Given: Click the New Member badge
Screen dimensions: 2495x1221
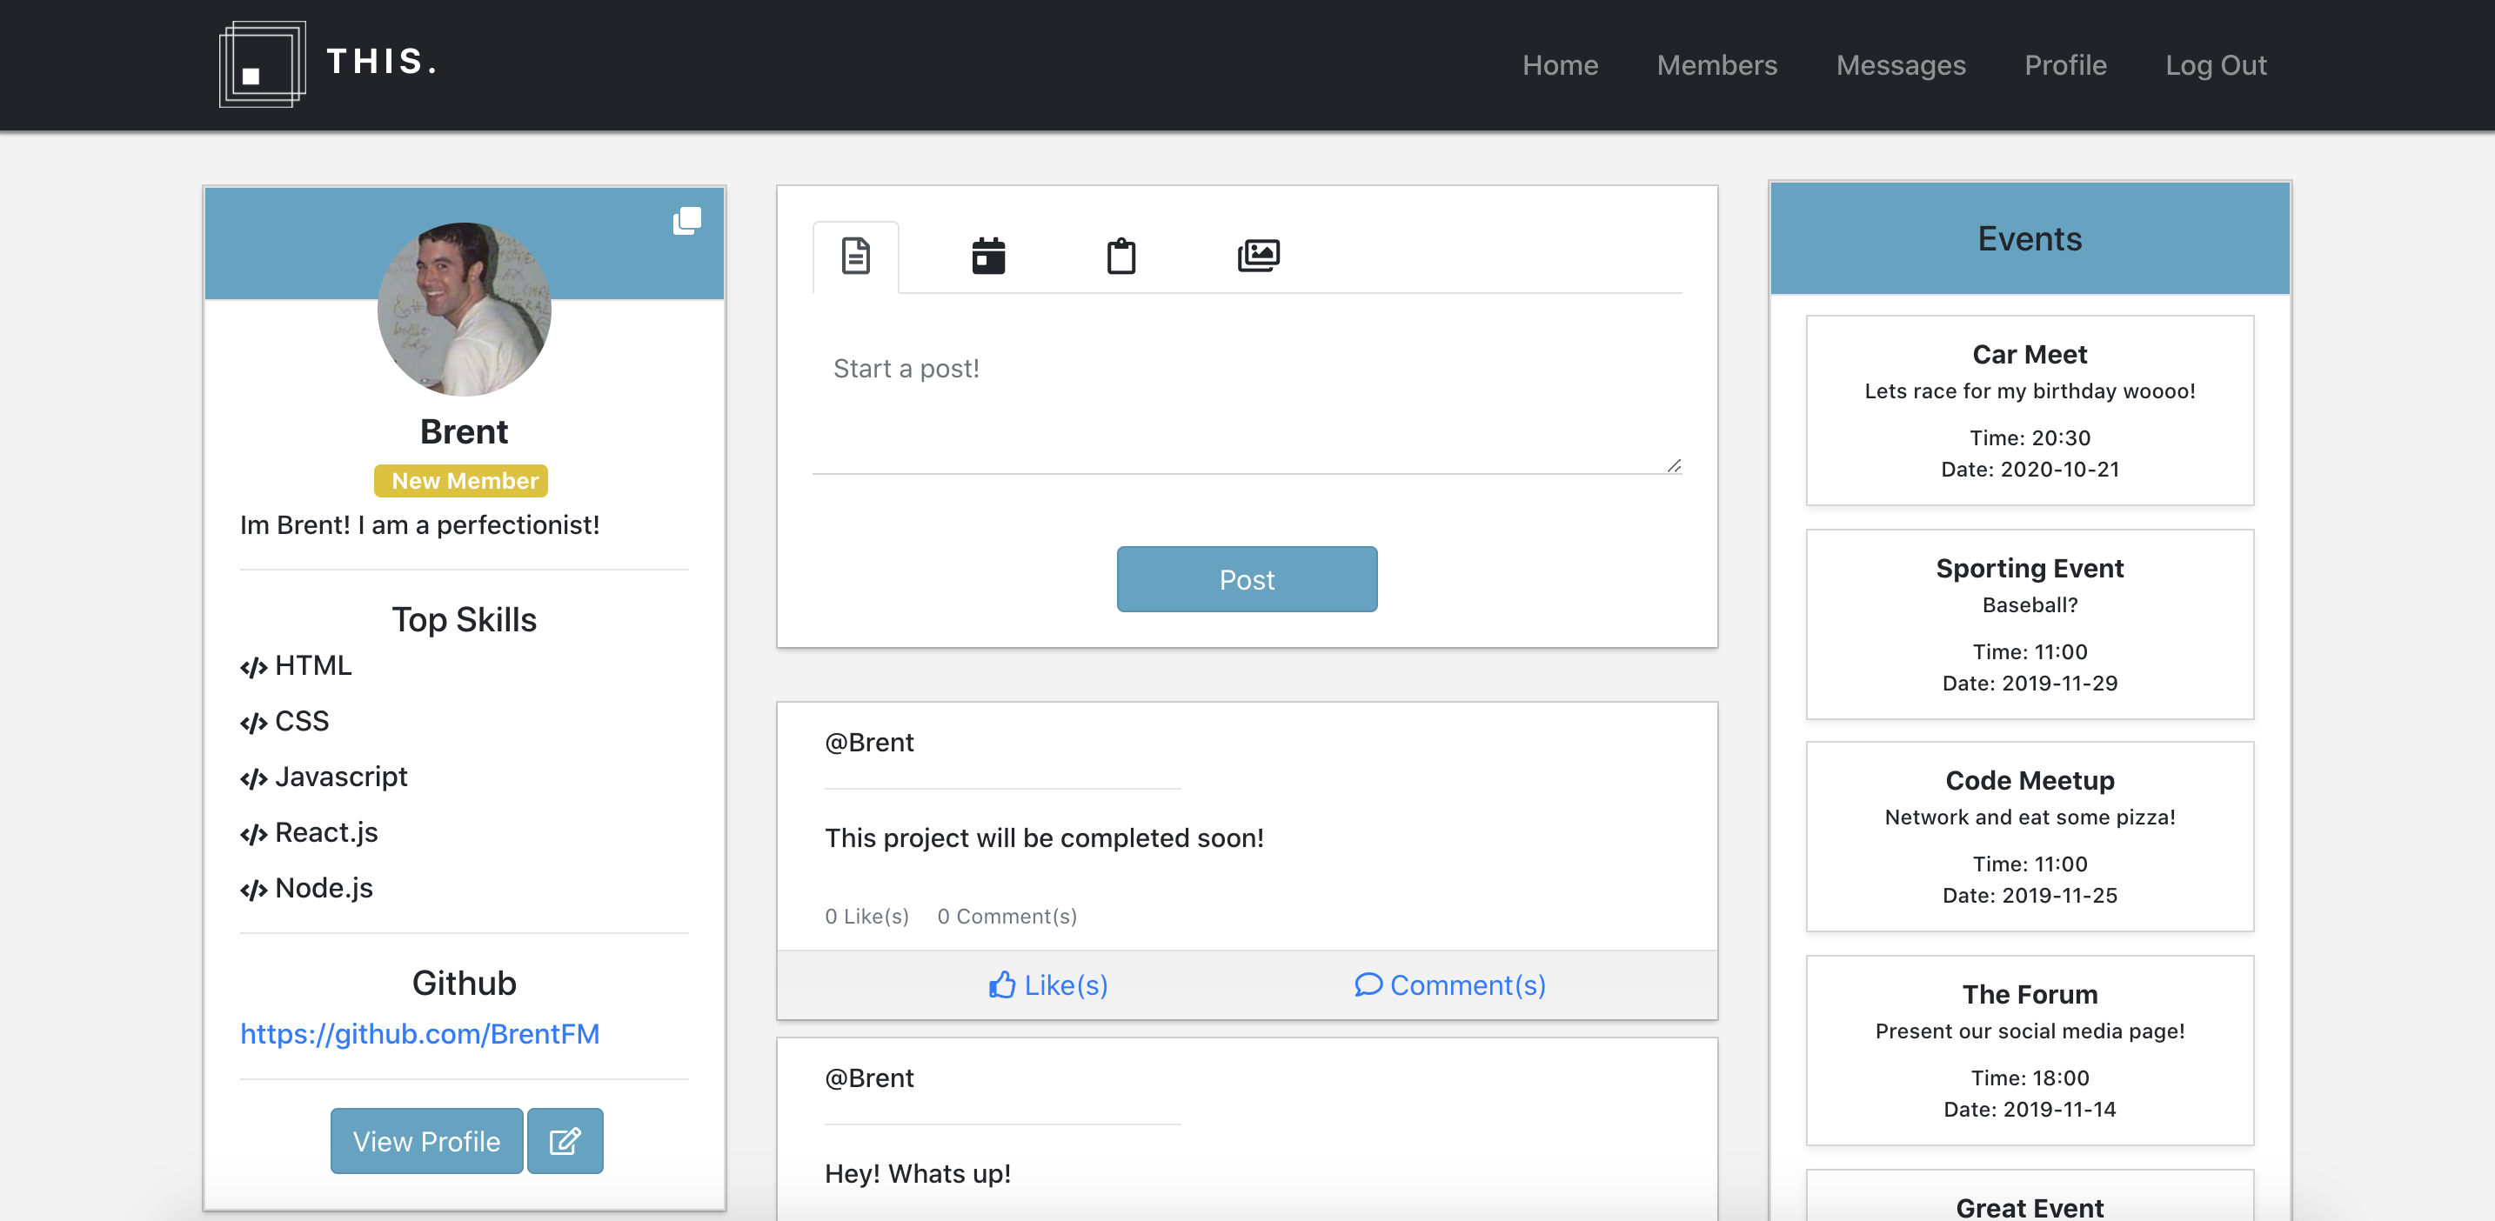Looking at the screenshot, I should (x=461, y=480).
